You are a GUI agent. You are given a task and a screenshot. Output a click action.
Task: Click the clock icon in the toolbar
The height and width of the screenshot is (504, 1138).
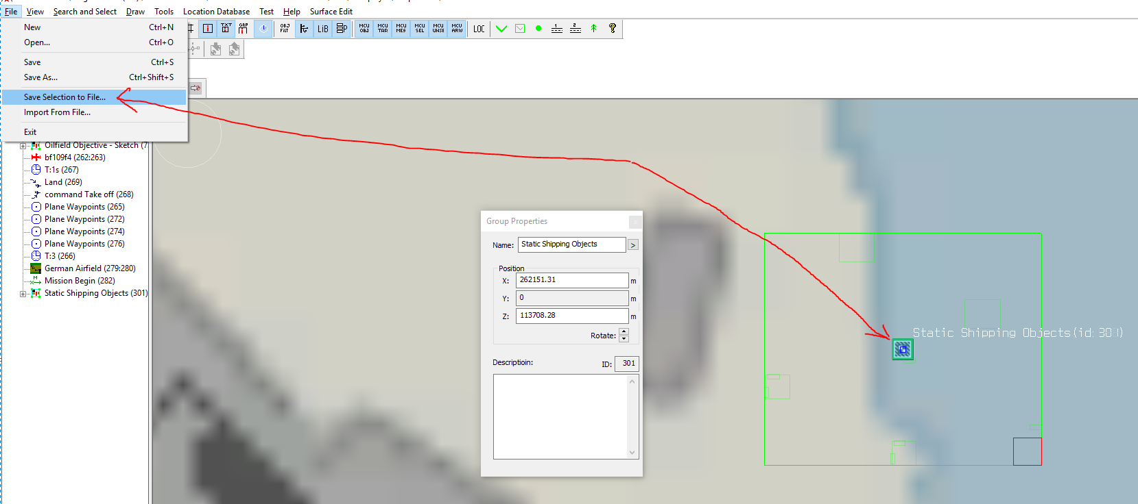click(x=263, y=29)
